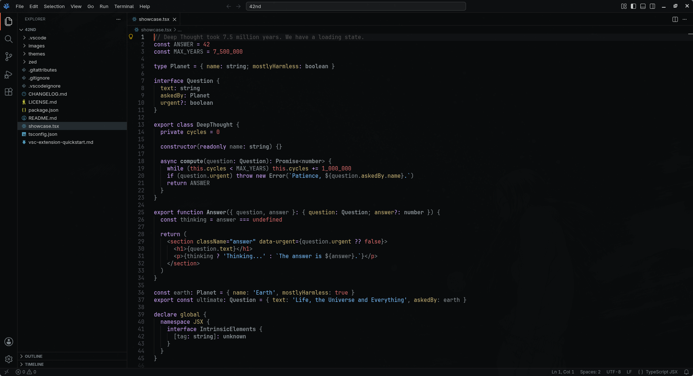Open package.json in the explorer
This screenshot has height=376, width=693.
tap(72, 110)
